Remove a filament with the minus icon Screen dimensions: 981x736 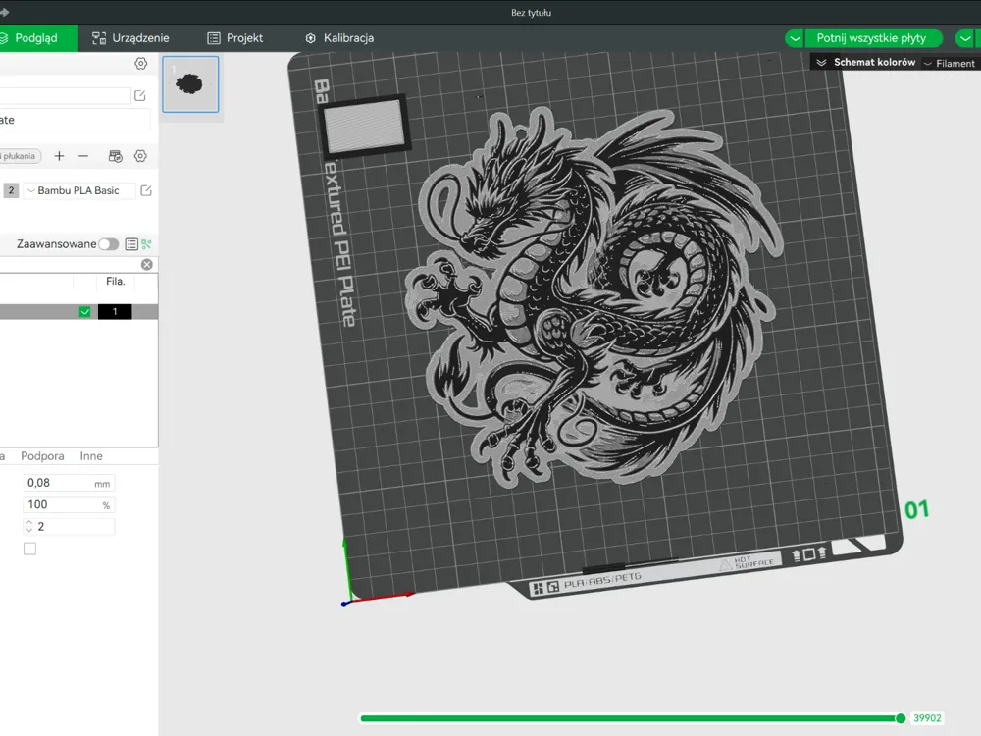[83, 156]
